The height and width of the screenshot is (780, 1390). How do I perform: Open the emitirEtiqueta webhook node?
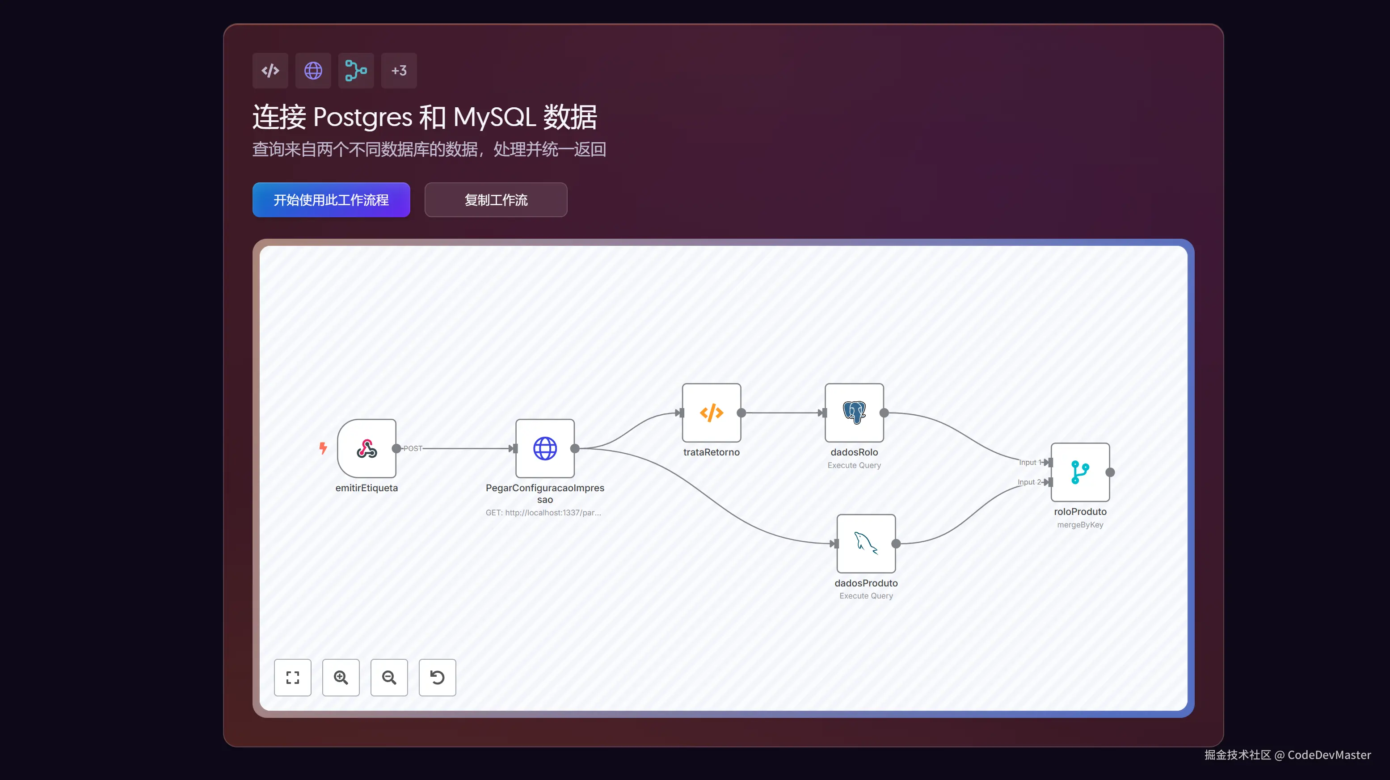point(367,449)
